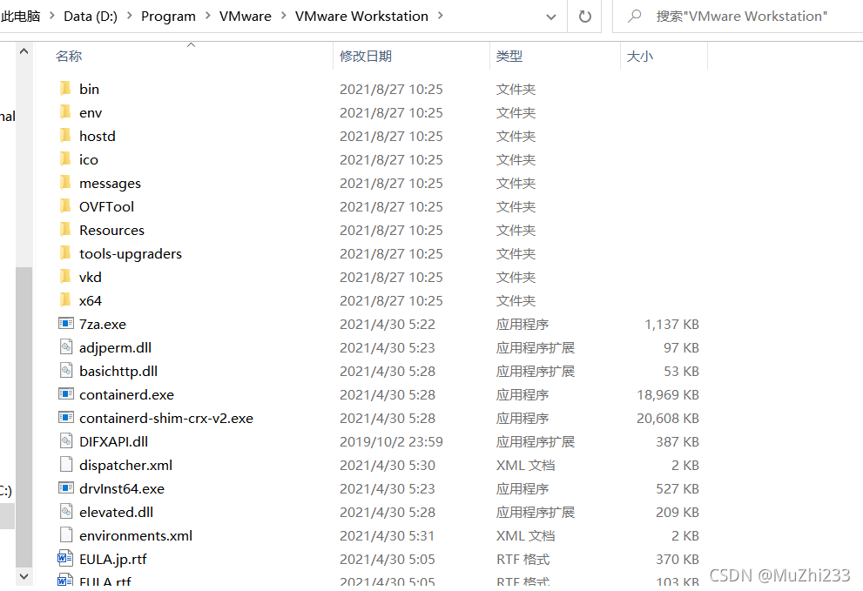The image size is (863, 591).
Task: Click the 1,137 KB size cell
Action: [x=671, y=324]
